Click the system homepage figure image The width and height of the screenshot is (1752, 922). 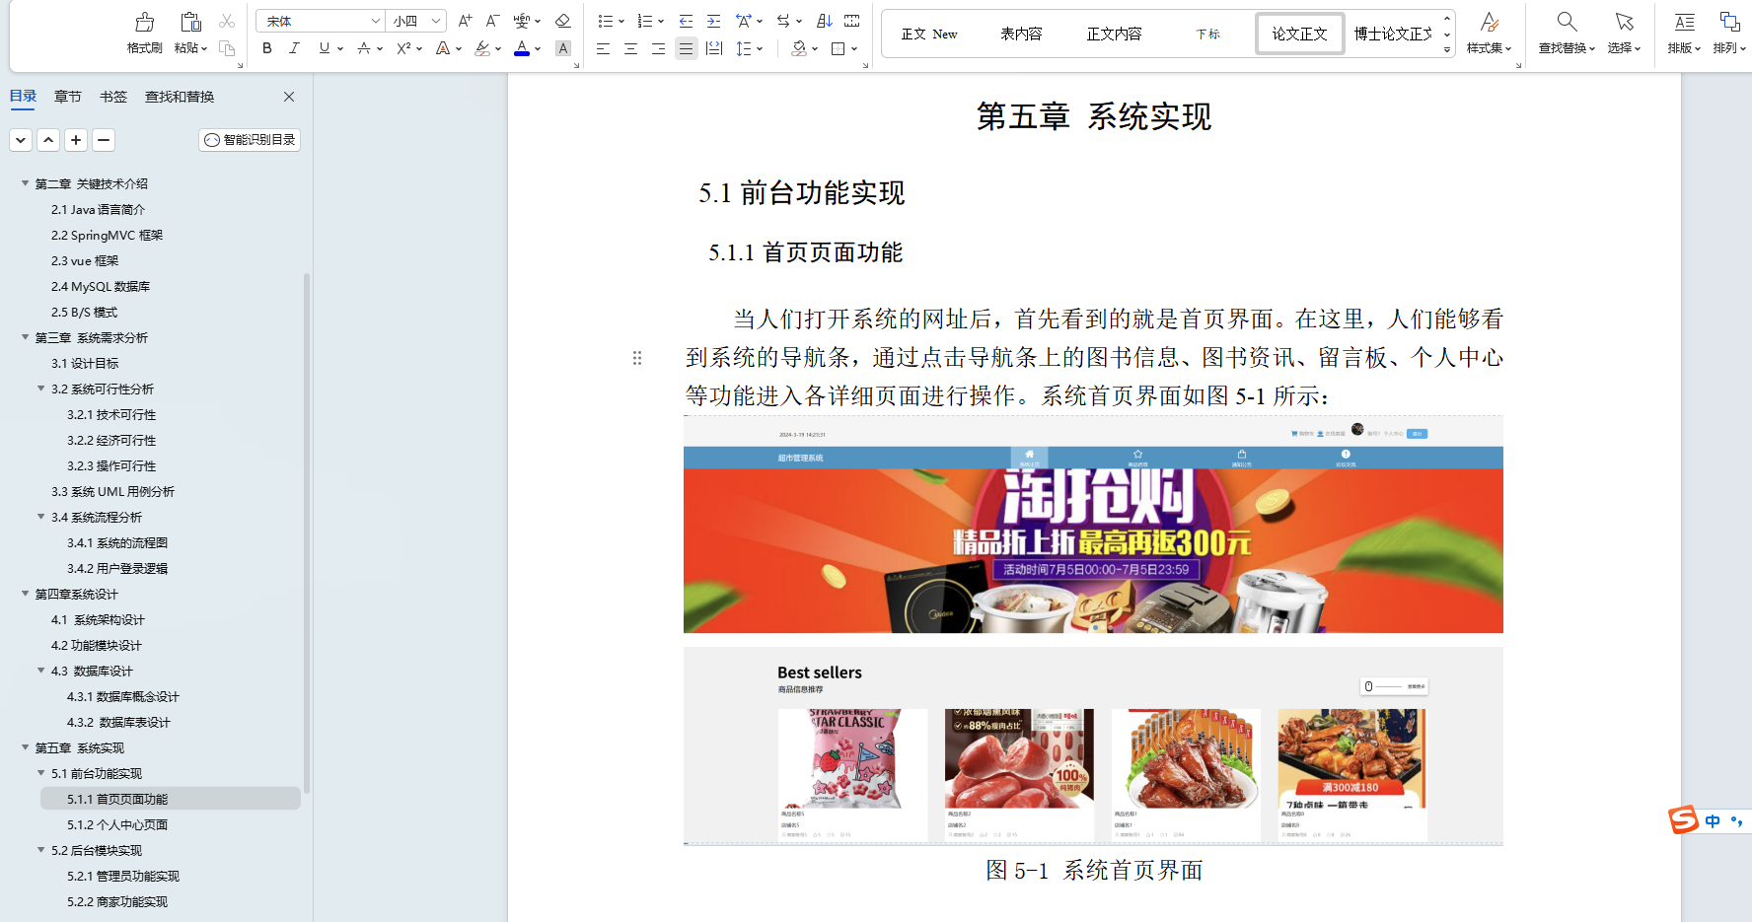click(x=1093, y=630)
